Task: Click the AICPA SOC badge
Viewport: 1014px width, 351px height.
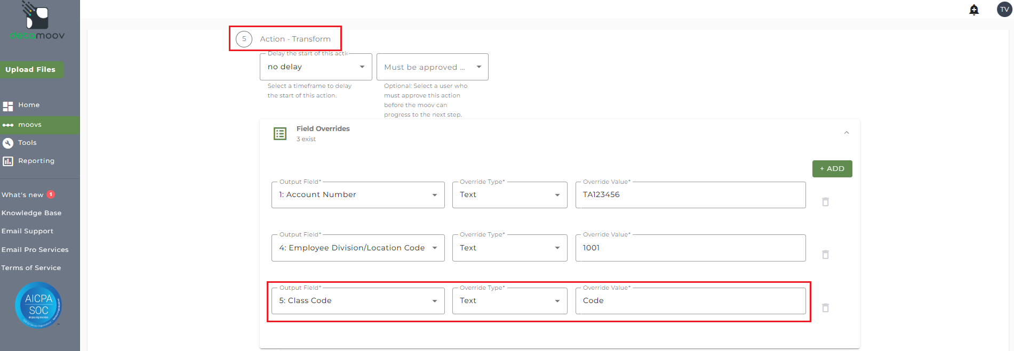Action: 38,305
